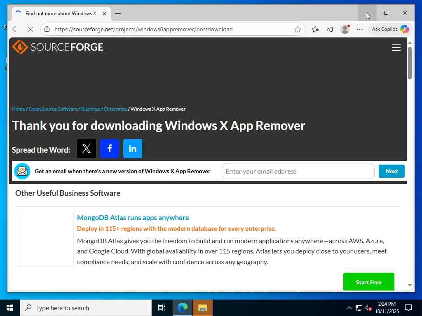
Task: Click the address bar URL
Action: 143,29
